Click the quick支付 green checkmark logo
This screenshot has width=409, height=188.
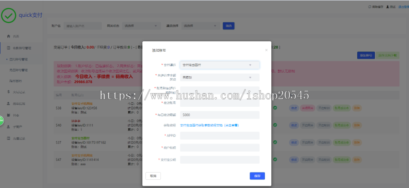pos(9,15)
